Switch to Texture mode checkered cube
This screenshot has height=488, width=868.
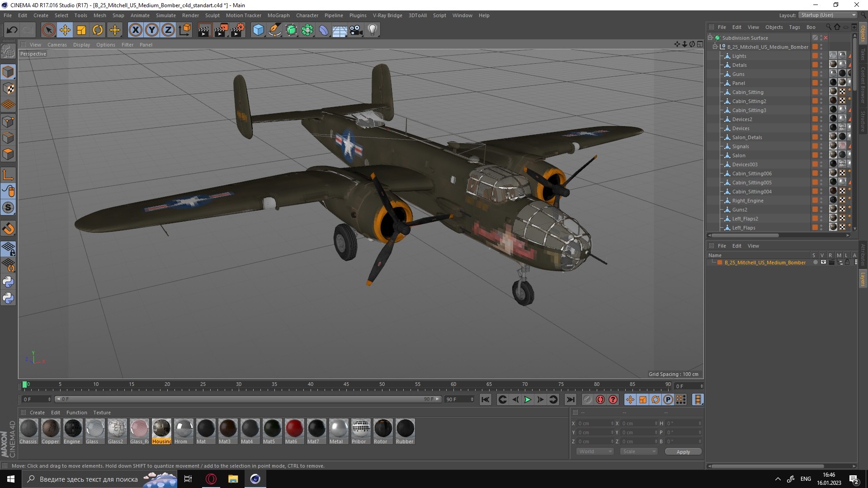(x=8, y=89)
